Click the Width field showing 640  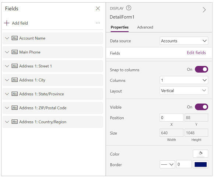click(x=171, y=133)
